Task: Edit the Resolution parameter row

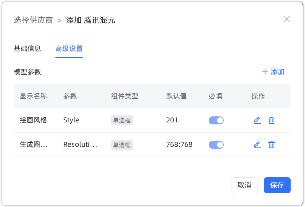Action: [x=257, y=145]
